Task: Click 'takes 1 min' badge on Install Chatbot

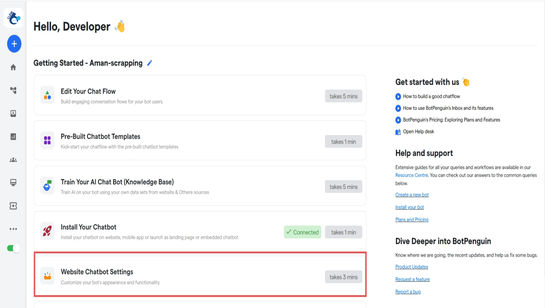Action: 343,232
